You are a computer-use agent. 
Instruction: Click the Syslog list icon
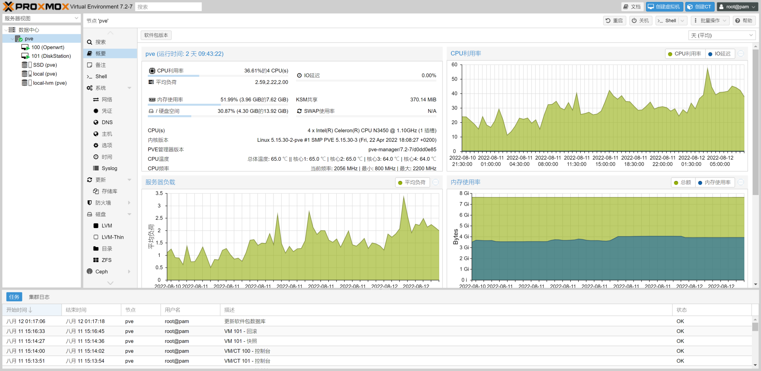[96, 168]
